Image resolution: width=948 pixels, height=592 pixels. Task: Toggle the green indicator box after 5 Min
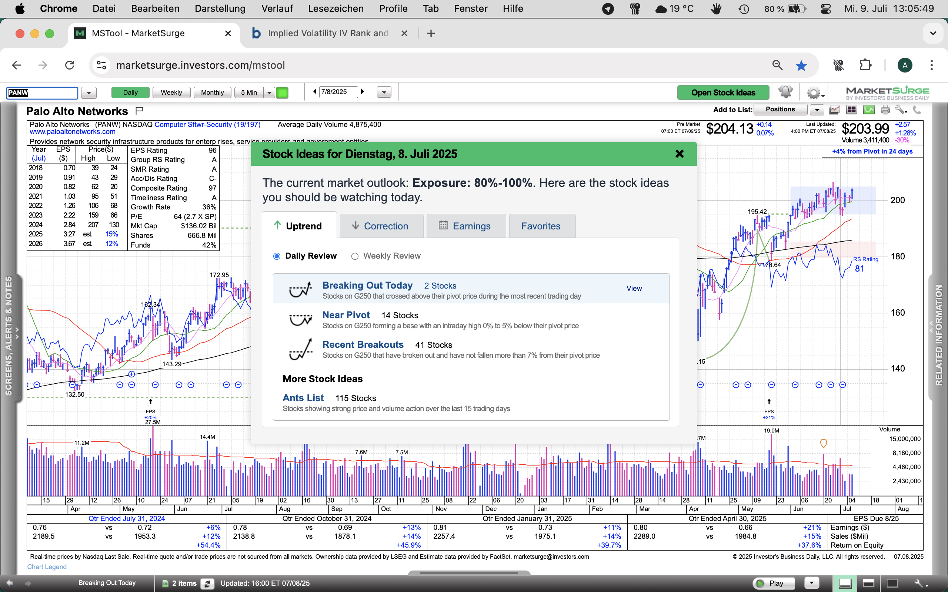tap(282, 93)
